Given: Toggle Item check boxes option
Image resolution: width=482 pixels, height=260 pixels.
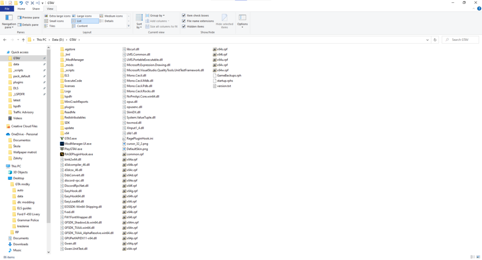Looking at the screenshot, I should (x=195, y=15).
